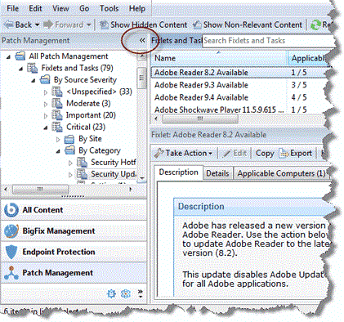Collapse the Critical (23) node
The height and width of the screenshot is (322, 344).
(x=46, y=127)
